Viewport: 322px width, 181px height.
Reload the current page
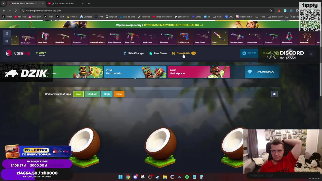tap(16, 11)
